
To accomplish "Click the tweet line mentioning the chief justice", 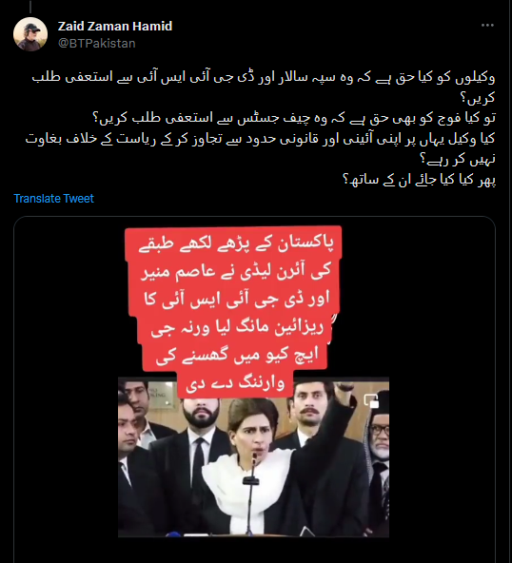I will pos(294,118).
